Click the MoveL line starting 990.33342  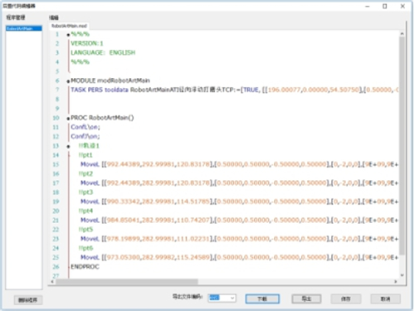tap(239, 202)
